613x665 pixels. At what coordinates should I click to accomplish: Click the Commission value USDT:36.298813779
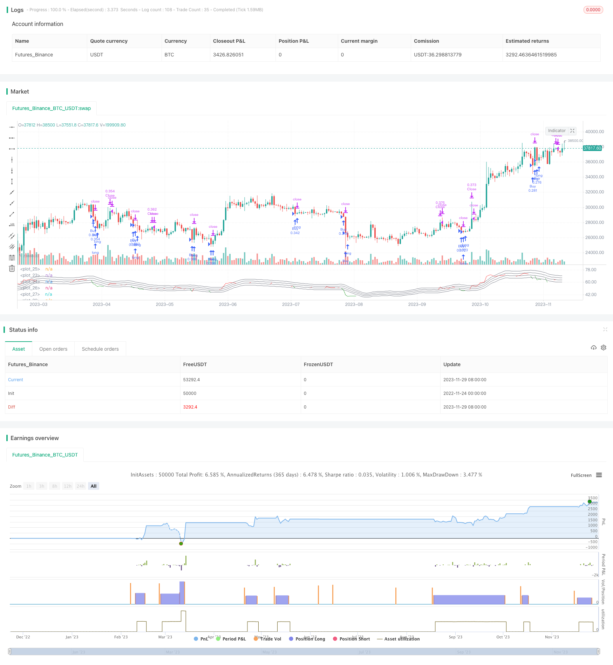pyautogui.click(x=438, y=55)
